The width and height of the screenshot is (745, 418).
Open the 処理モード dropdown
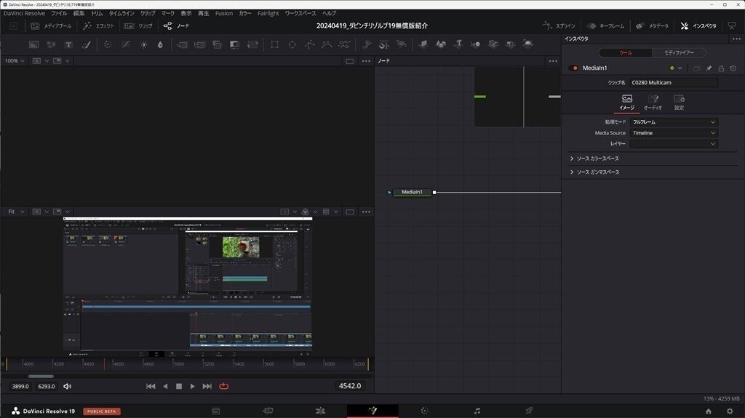click(x=673, y=122)
